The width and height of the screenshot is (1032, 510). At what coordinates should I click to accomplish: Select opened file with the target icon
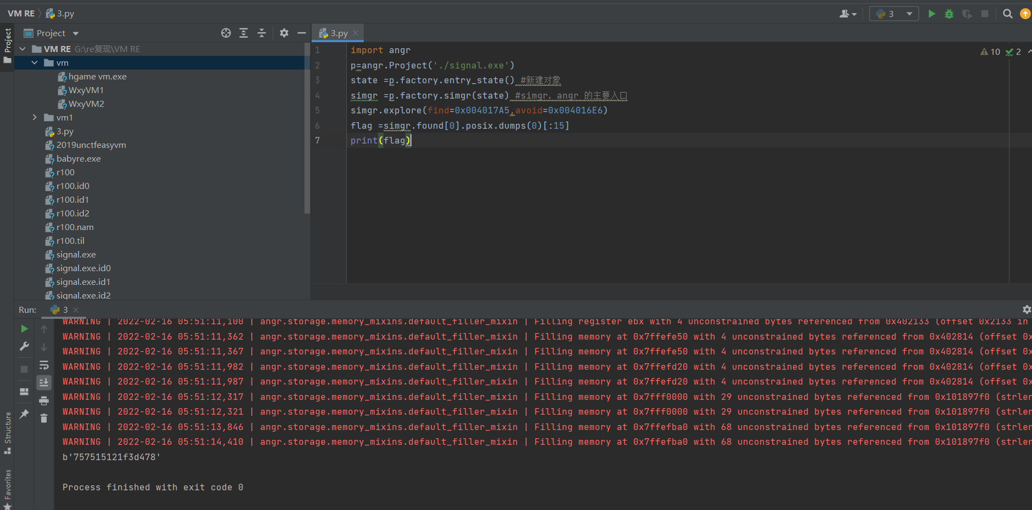click(226, 33)
